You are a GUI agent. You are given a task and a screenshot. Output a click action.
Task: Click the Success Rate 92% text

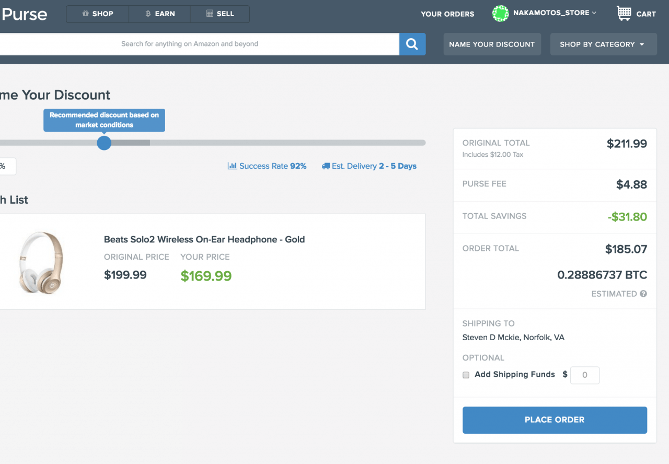coord(272,166)
